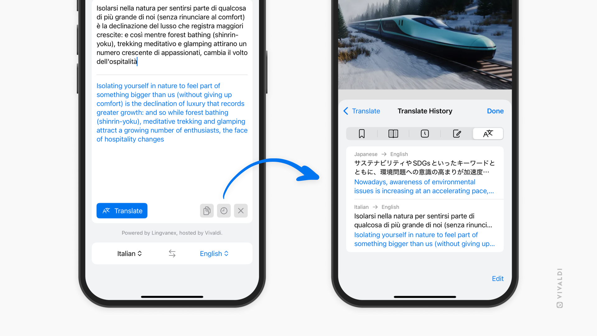
Task: Select the Translate History tab label
Action: (x=425, y=111)
